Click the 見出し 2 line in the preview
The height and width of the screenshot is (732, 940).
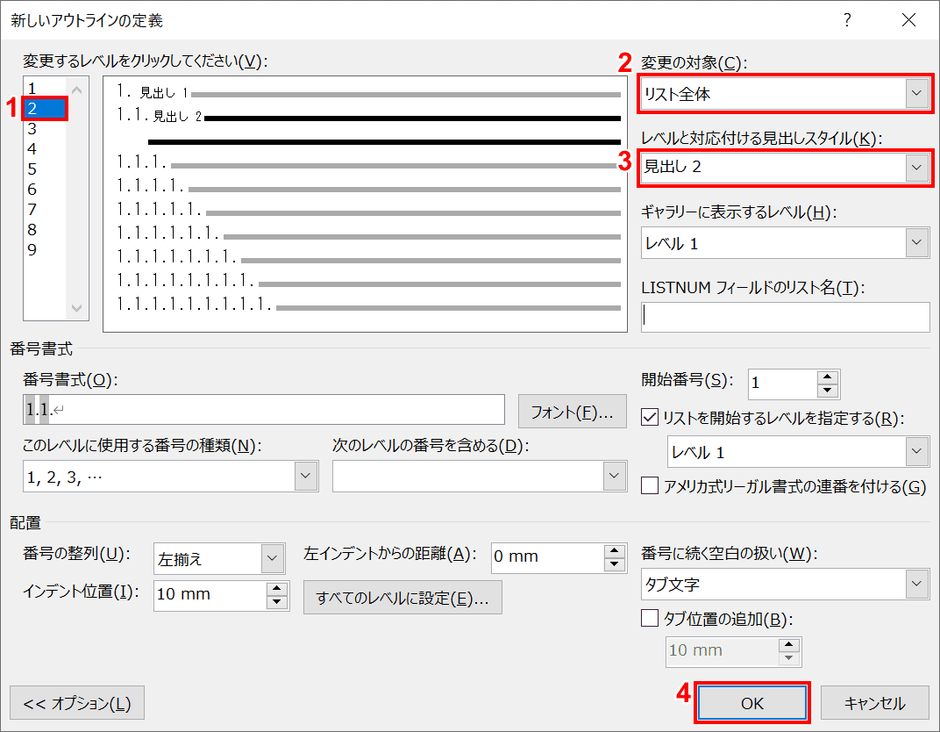pos(368,116)
